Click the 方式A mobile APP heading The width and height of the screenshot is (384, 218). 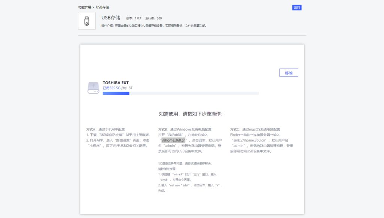[x=106, y=129]
